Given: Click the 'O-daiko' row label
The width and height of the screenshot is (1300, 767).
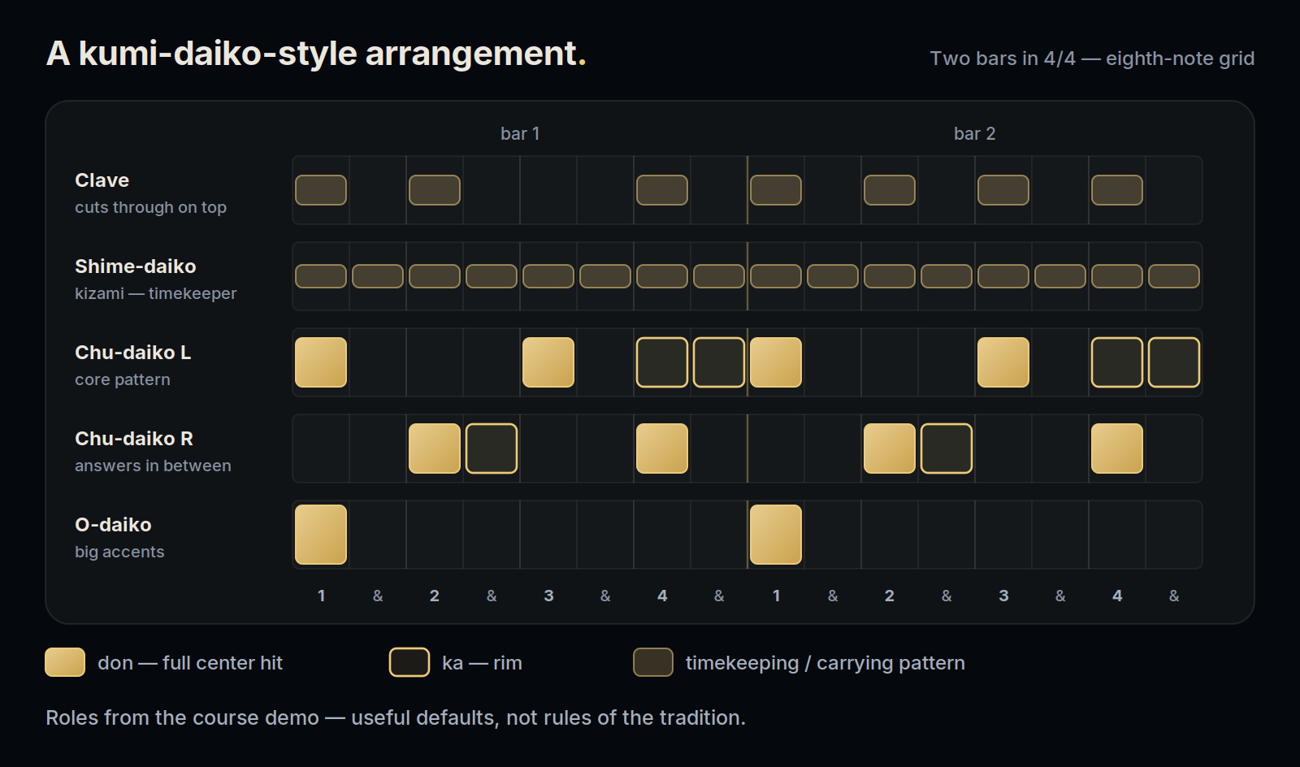Looking at the screenshot, I should click(113, 525).
